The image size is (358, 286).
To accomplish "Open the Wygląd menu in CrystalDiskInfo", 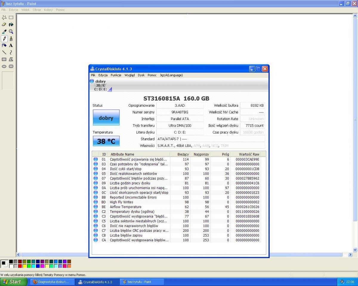I will 130,75.
